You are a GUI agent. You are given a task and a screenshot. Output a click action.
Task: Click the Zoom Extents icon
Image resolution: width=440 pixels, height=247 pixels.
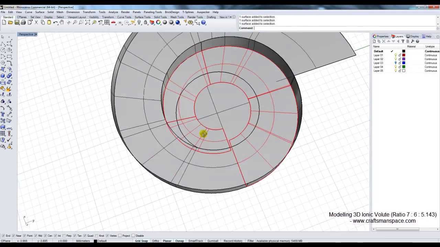point(88,23)
